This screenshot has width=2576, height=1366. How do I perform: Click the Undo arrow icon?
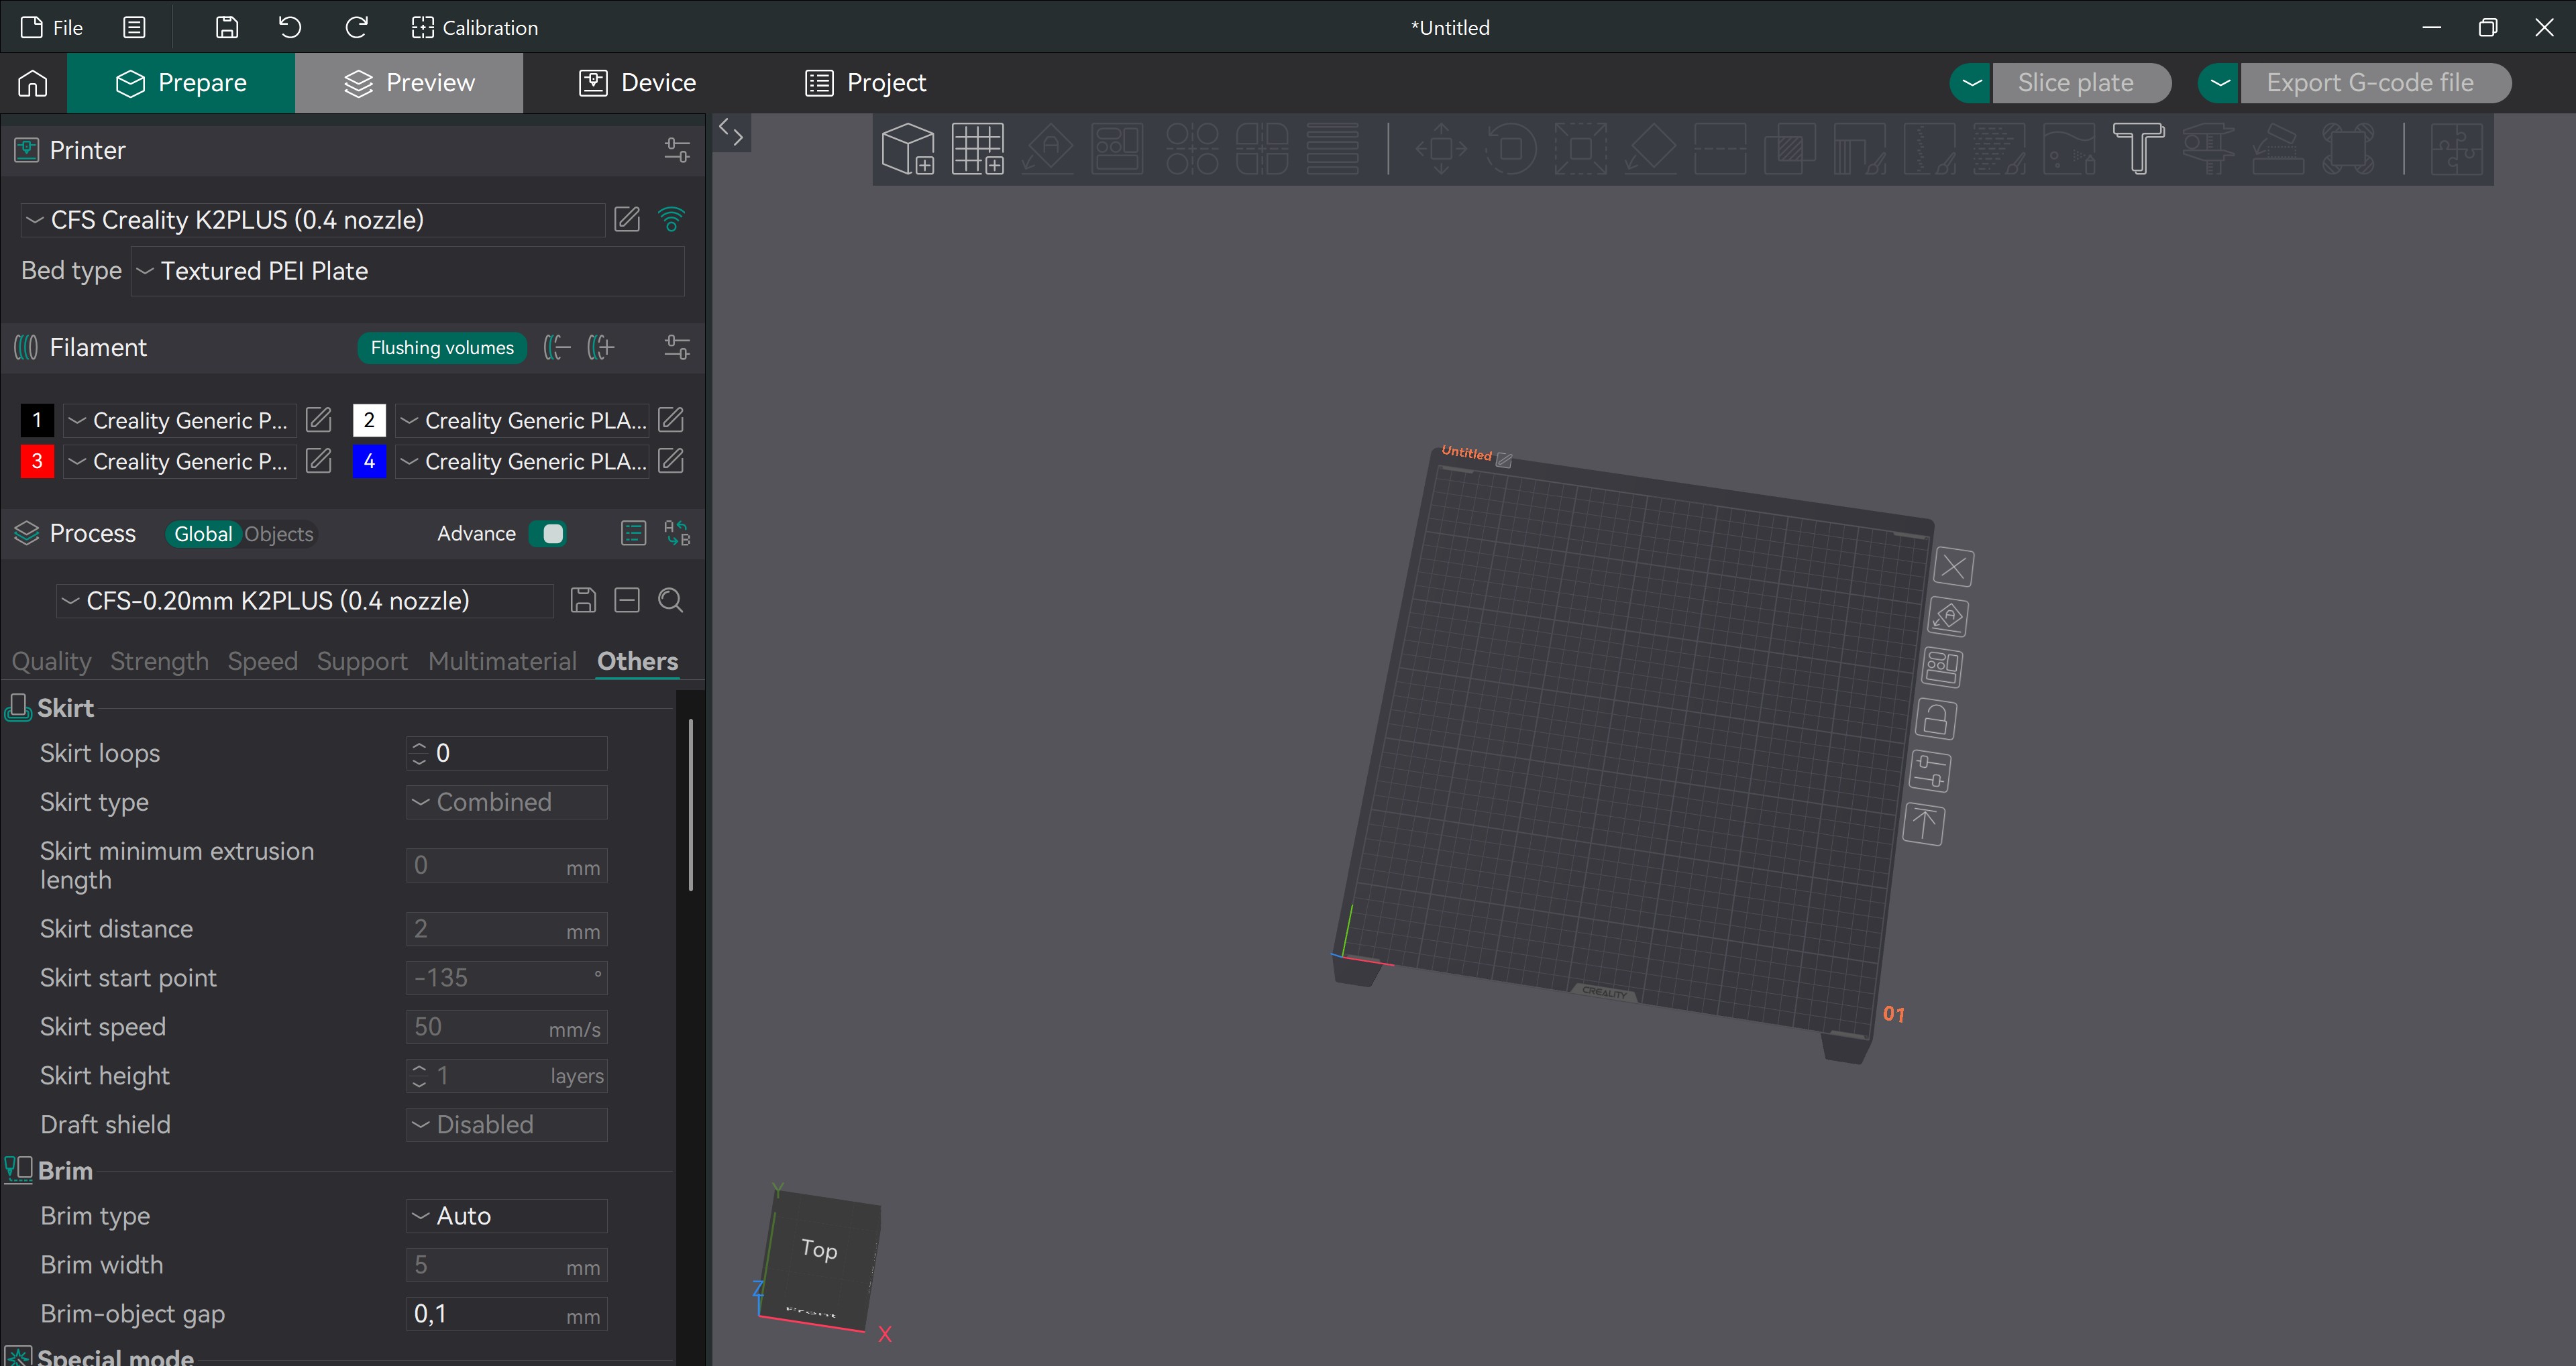[290, 27]
